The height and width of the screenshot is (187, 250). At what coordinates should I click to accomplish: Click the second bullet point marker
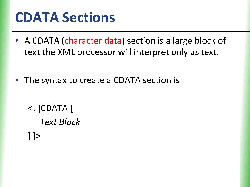[17, 80]
